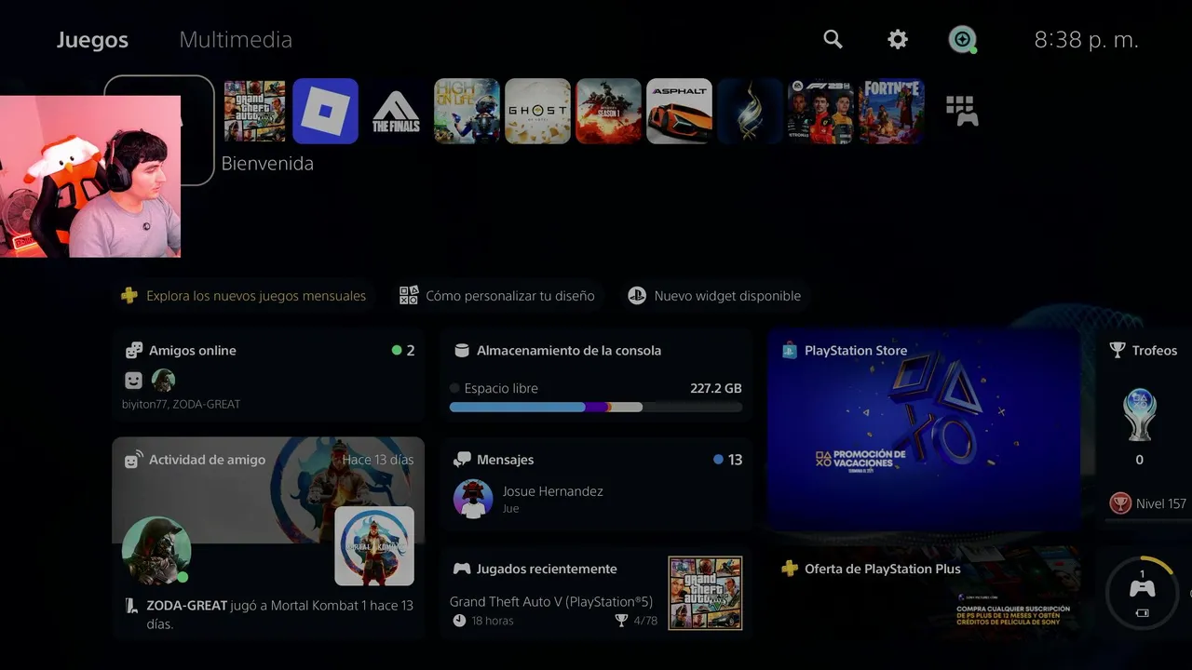Click ZODA-GREAT large avatar in activity card

tap(156, 551)
